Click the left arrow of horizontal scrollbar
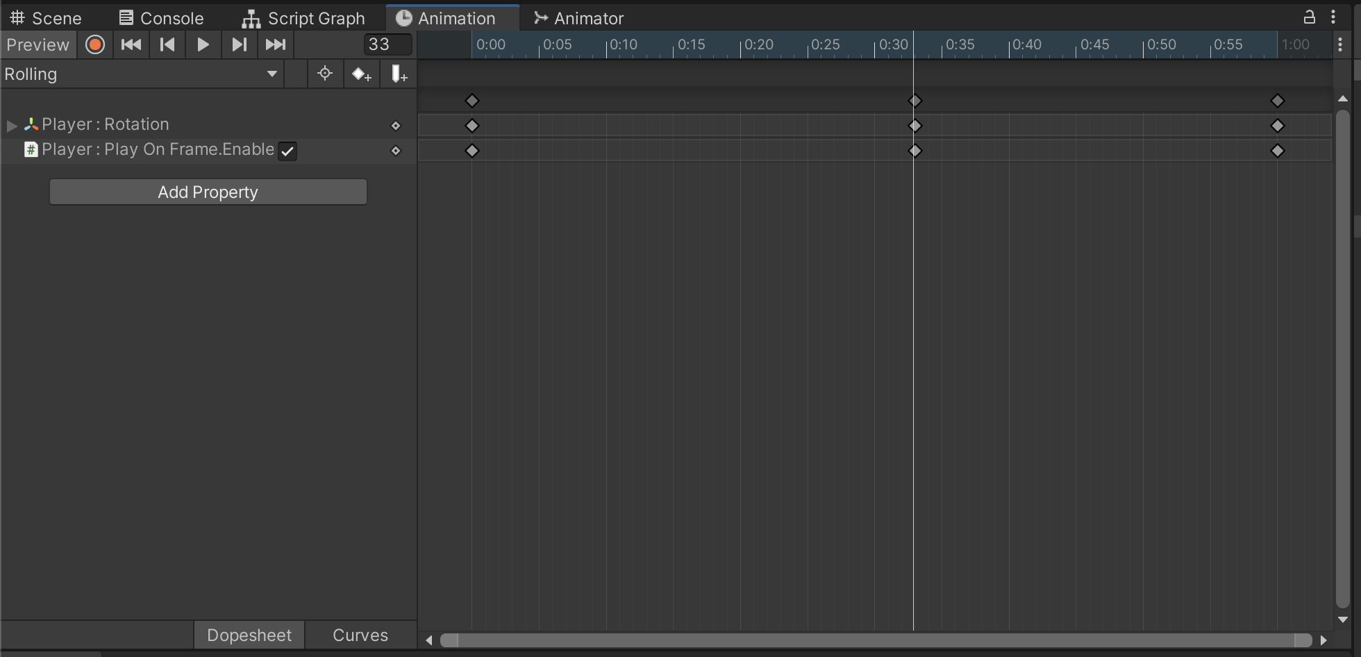Screen dimensions: 1361x657 coord(429,640)
